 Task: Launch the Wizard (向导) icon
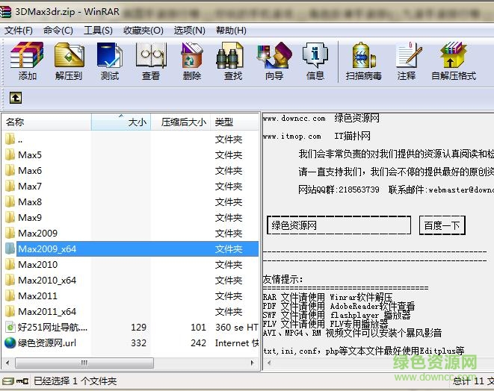pos(274,55)
